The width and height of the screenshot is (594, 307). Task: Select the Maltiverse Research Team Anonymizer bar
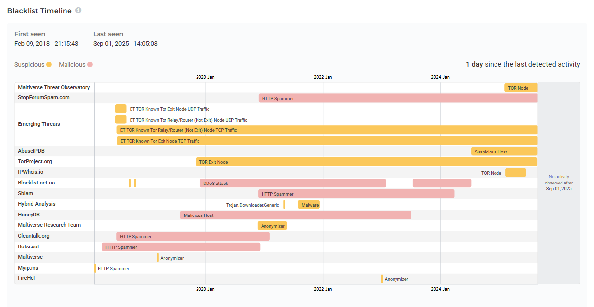click(x=272, y=226)
